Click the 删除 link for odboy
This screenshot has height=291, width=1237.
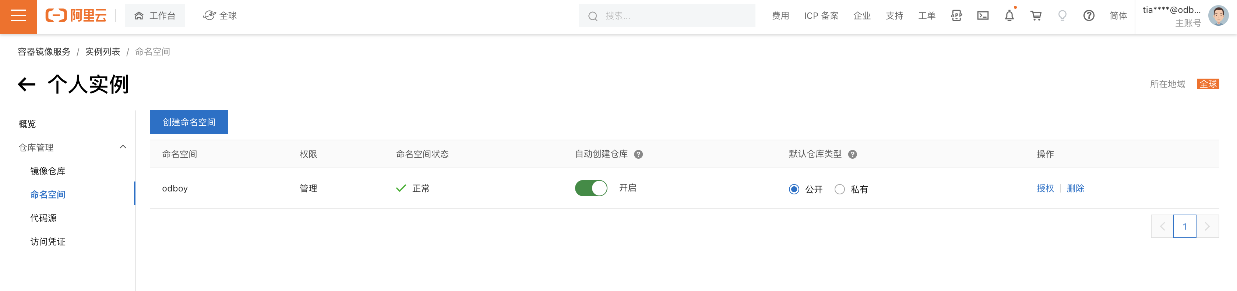[1075, 188]
